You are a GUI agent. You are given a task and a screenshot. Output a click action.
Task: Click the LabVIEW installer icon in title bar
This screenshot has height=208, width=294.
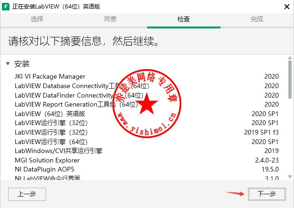click(6, 6)
